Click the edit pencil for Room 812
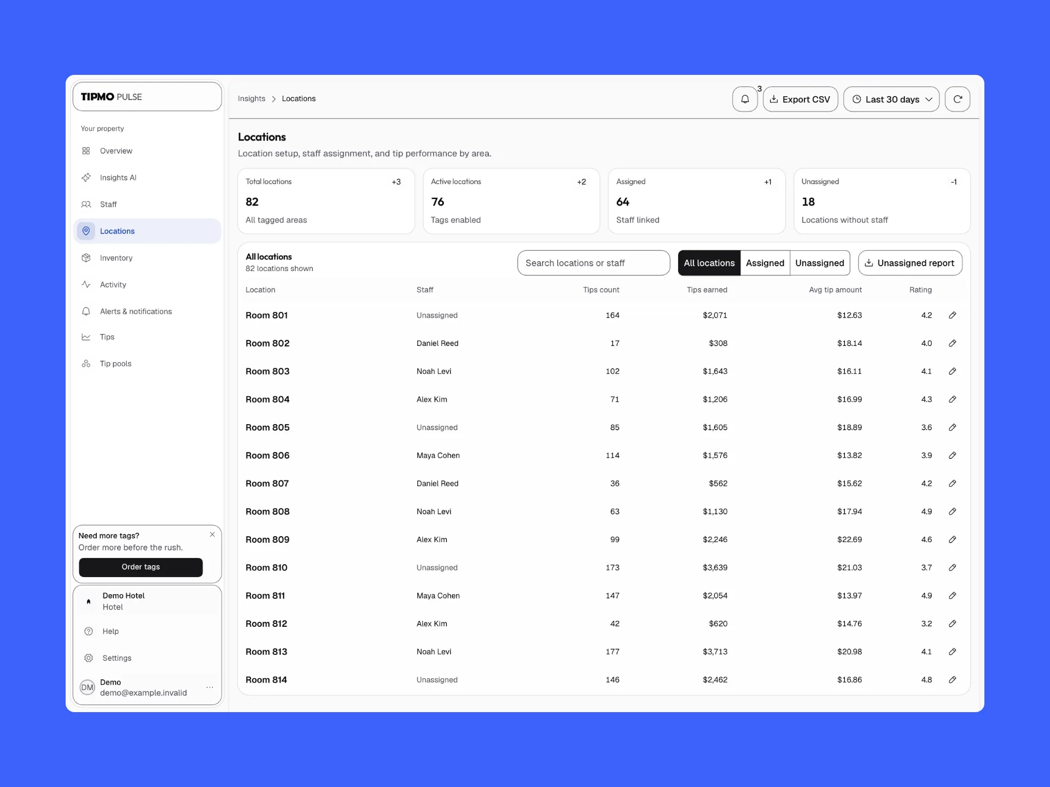This screenshot has height=787, width=1050. (952, 624)
